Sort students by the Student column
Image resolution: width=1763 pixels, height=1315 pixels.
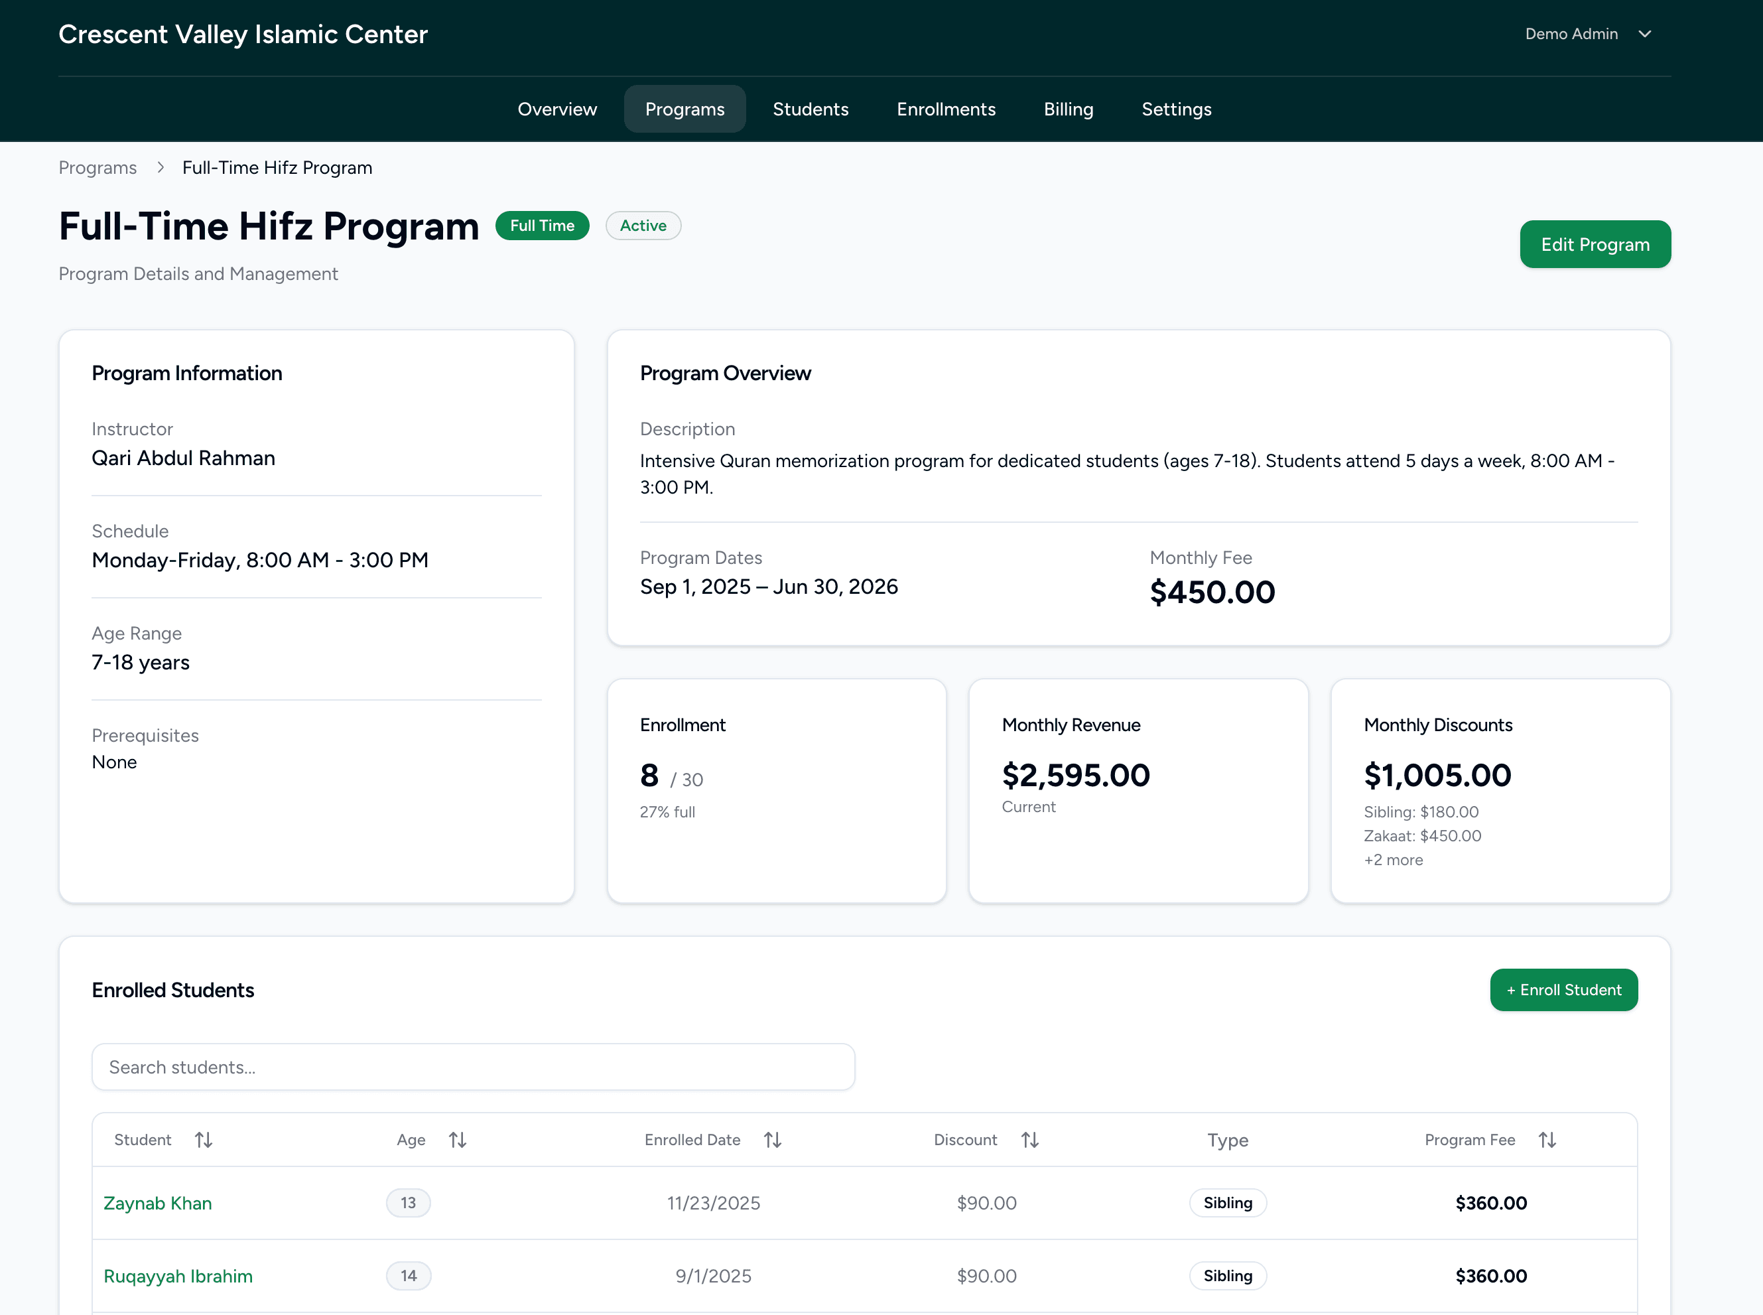click(x=204, y=1140)
